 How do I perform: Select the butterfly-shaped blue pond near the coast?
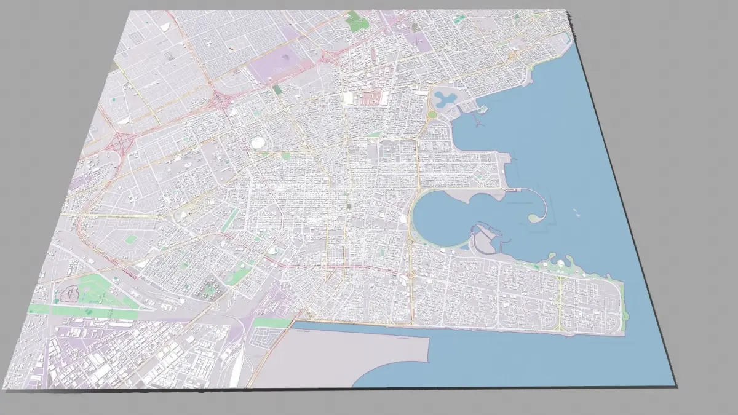(x=446, y=98)
